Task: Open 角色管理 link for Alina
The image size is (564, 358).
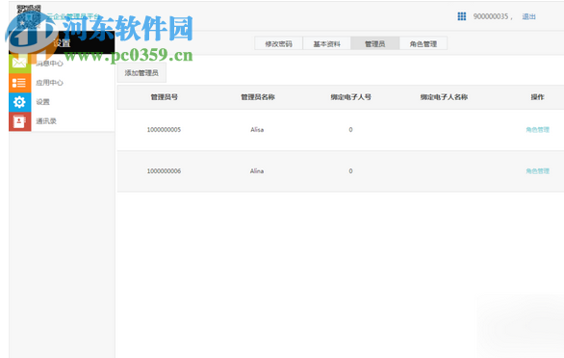Action: (x=537, y=171)
